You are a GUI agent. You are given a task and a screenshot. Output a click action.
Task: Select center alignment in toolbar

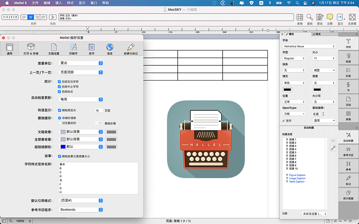tap(31, 17)
